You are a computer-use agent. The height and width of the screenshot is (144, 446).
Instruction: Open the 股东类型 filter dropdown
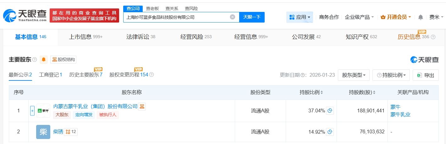click(354, 75)
